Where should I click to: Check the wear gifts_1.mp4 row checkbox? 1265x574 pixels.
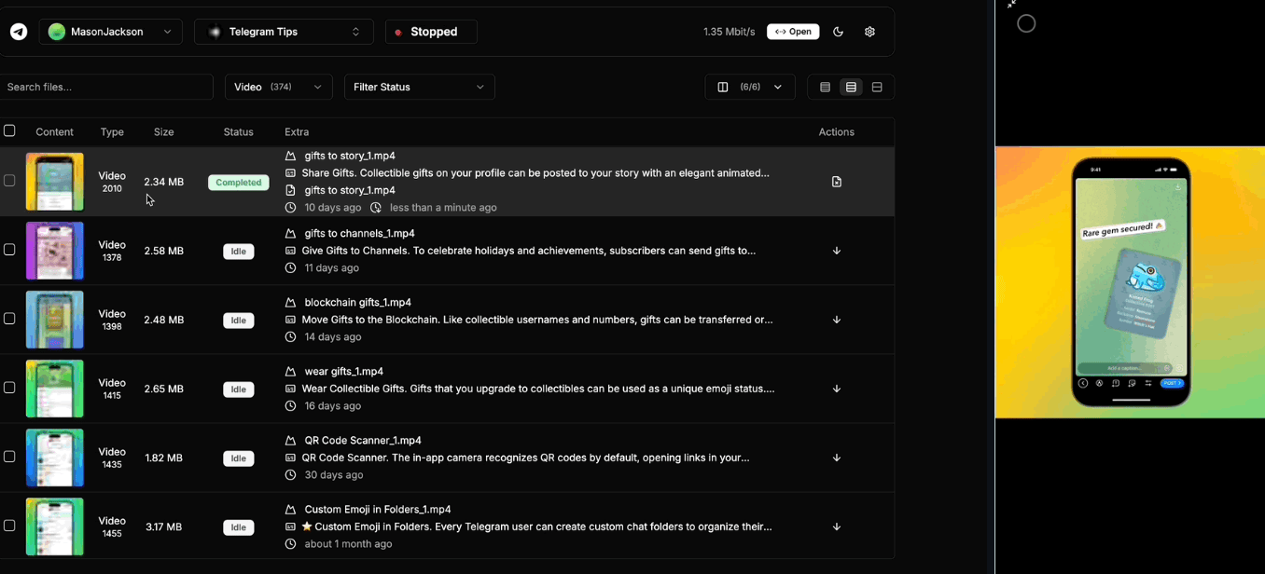(x=9, y=388)
